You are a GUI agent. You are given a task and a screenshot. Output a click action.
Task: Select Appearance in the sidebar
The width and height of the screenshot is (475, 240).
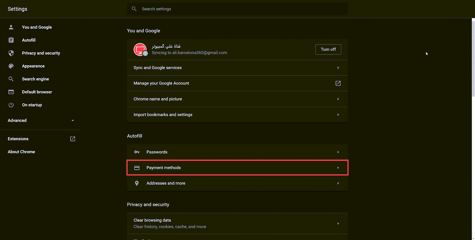point(33,66)
